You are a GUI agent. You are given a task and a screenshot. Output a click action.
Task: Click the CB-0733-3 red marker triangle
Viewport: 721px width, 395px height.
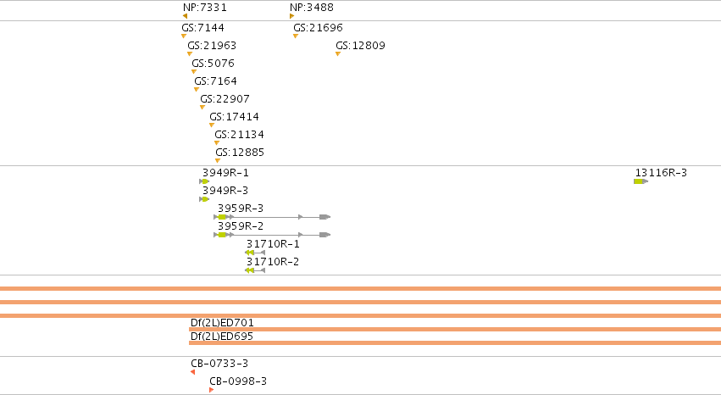pos(192,372)
